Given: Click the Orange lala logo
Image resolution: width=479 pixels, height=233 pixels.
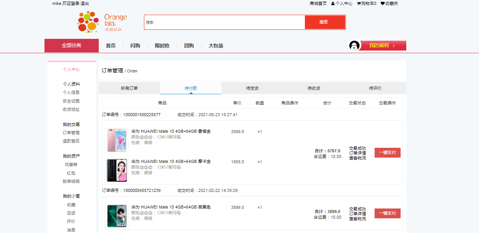Looking at the screenshot, I should tap(102, 22).
